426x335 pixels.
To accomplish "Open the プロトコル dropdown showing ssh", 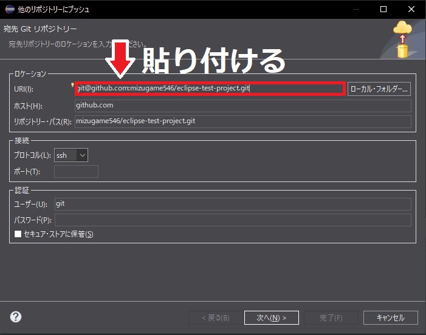I will point(71,155).
